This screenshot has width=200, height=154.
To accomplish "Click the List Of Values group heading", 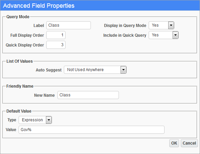I will (x=20, y=61).
